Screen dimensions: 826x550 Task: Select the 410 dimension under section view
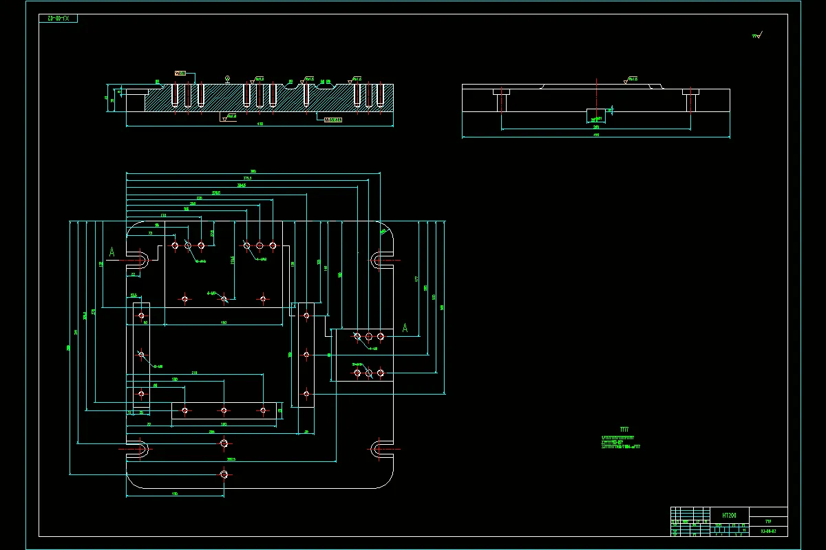coord(260,124)
